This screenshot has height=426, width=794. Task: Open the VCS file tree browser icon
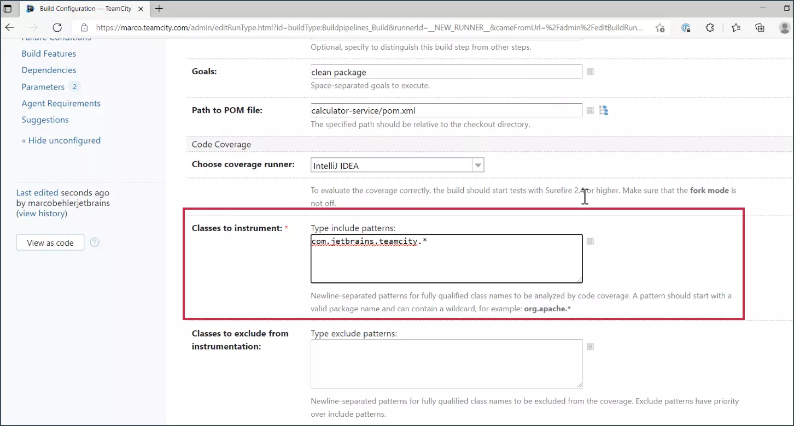(603, 110)
